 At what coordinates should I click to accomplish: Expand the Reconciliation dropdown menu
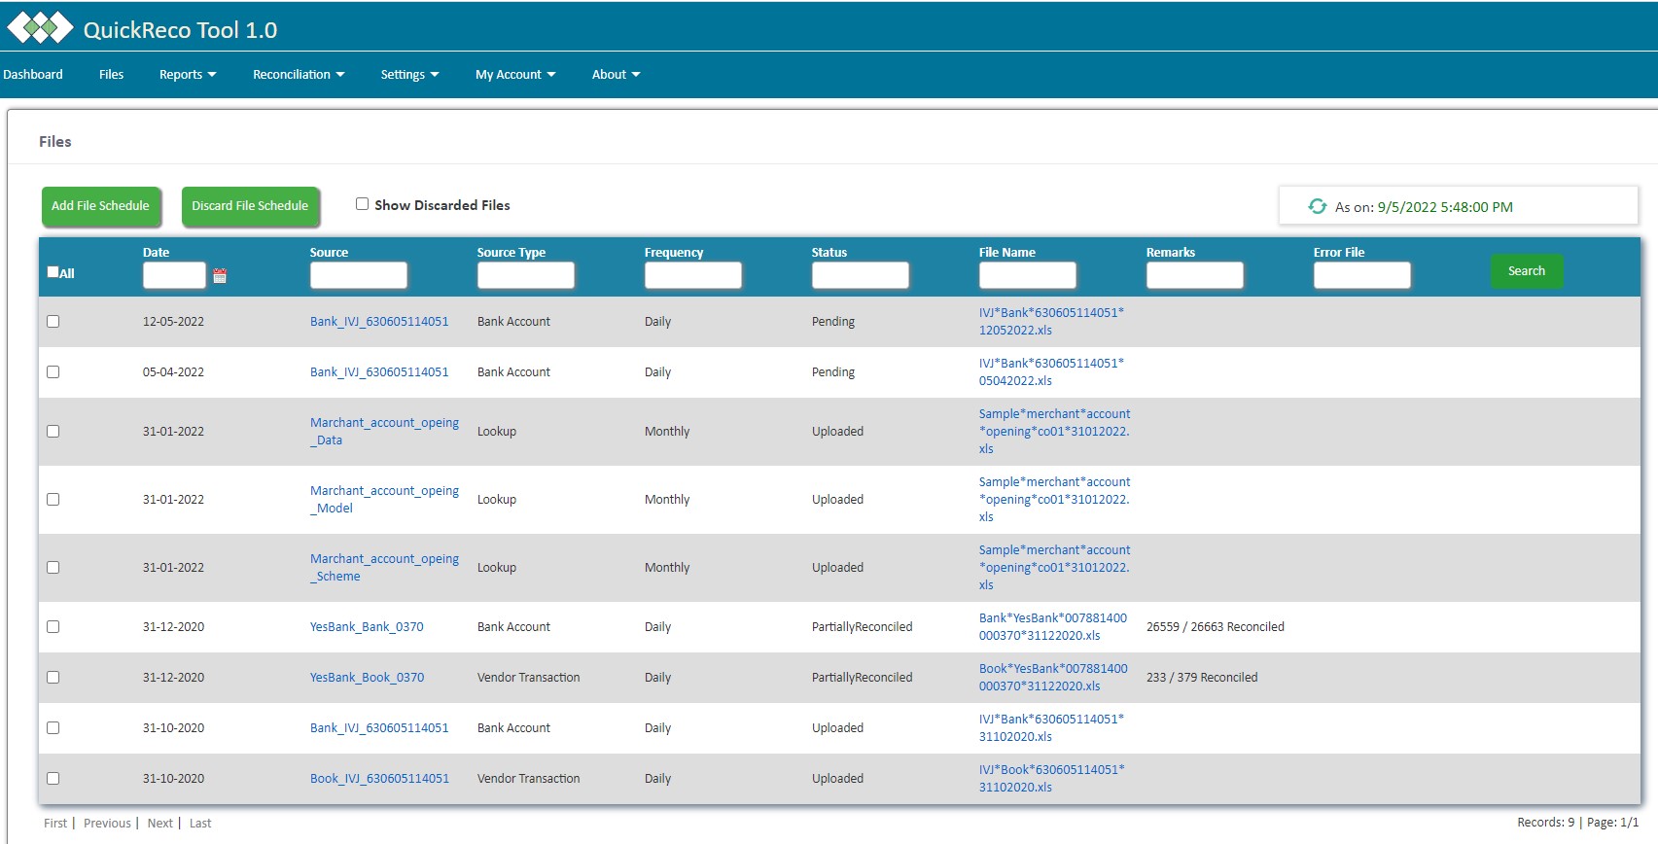pyautogui.click(x=299, y=75)
